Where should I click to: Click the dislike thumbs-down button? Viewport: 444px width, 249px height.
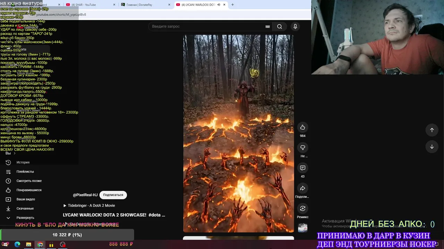[302, 148]
